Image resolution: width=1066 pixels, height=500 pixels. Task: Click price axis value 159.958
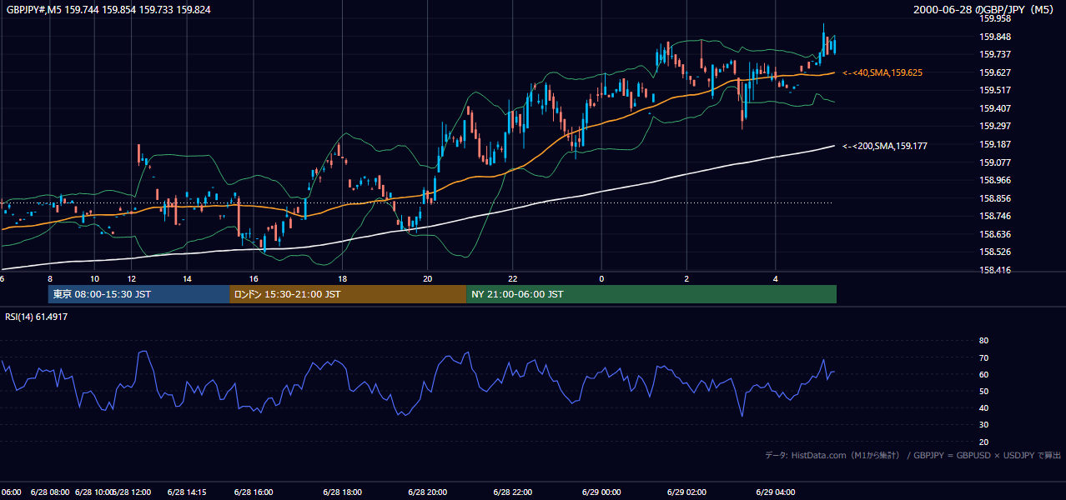(x=995, y=18)
